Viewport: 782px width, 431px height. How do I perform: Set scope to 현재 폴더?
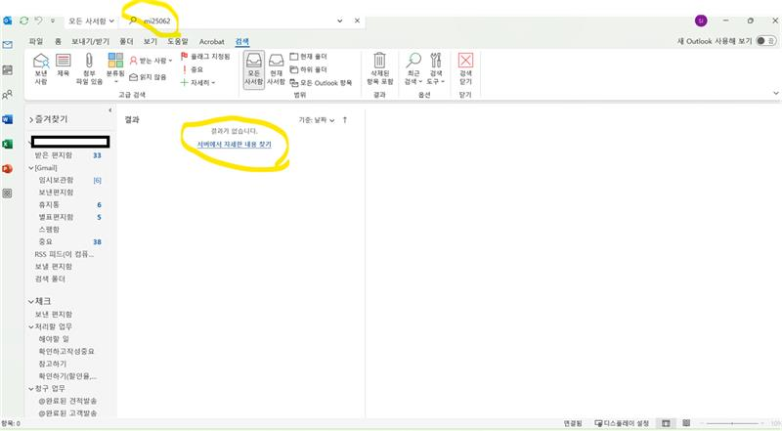(308, 57)
